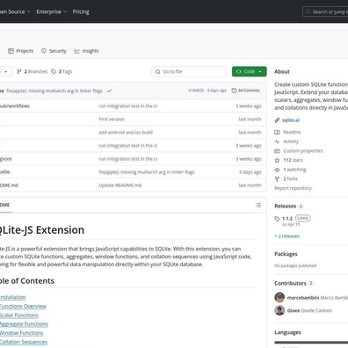Screen dimensions: 348x348
Task: Open the Readme link in About
Action: pos(292,132)
